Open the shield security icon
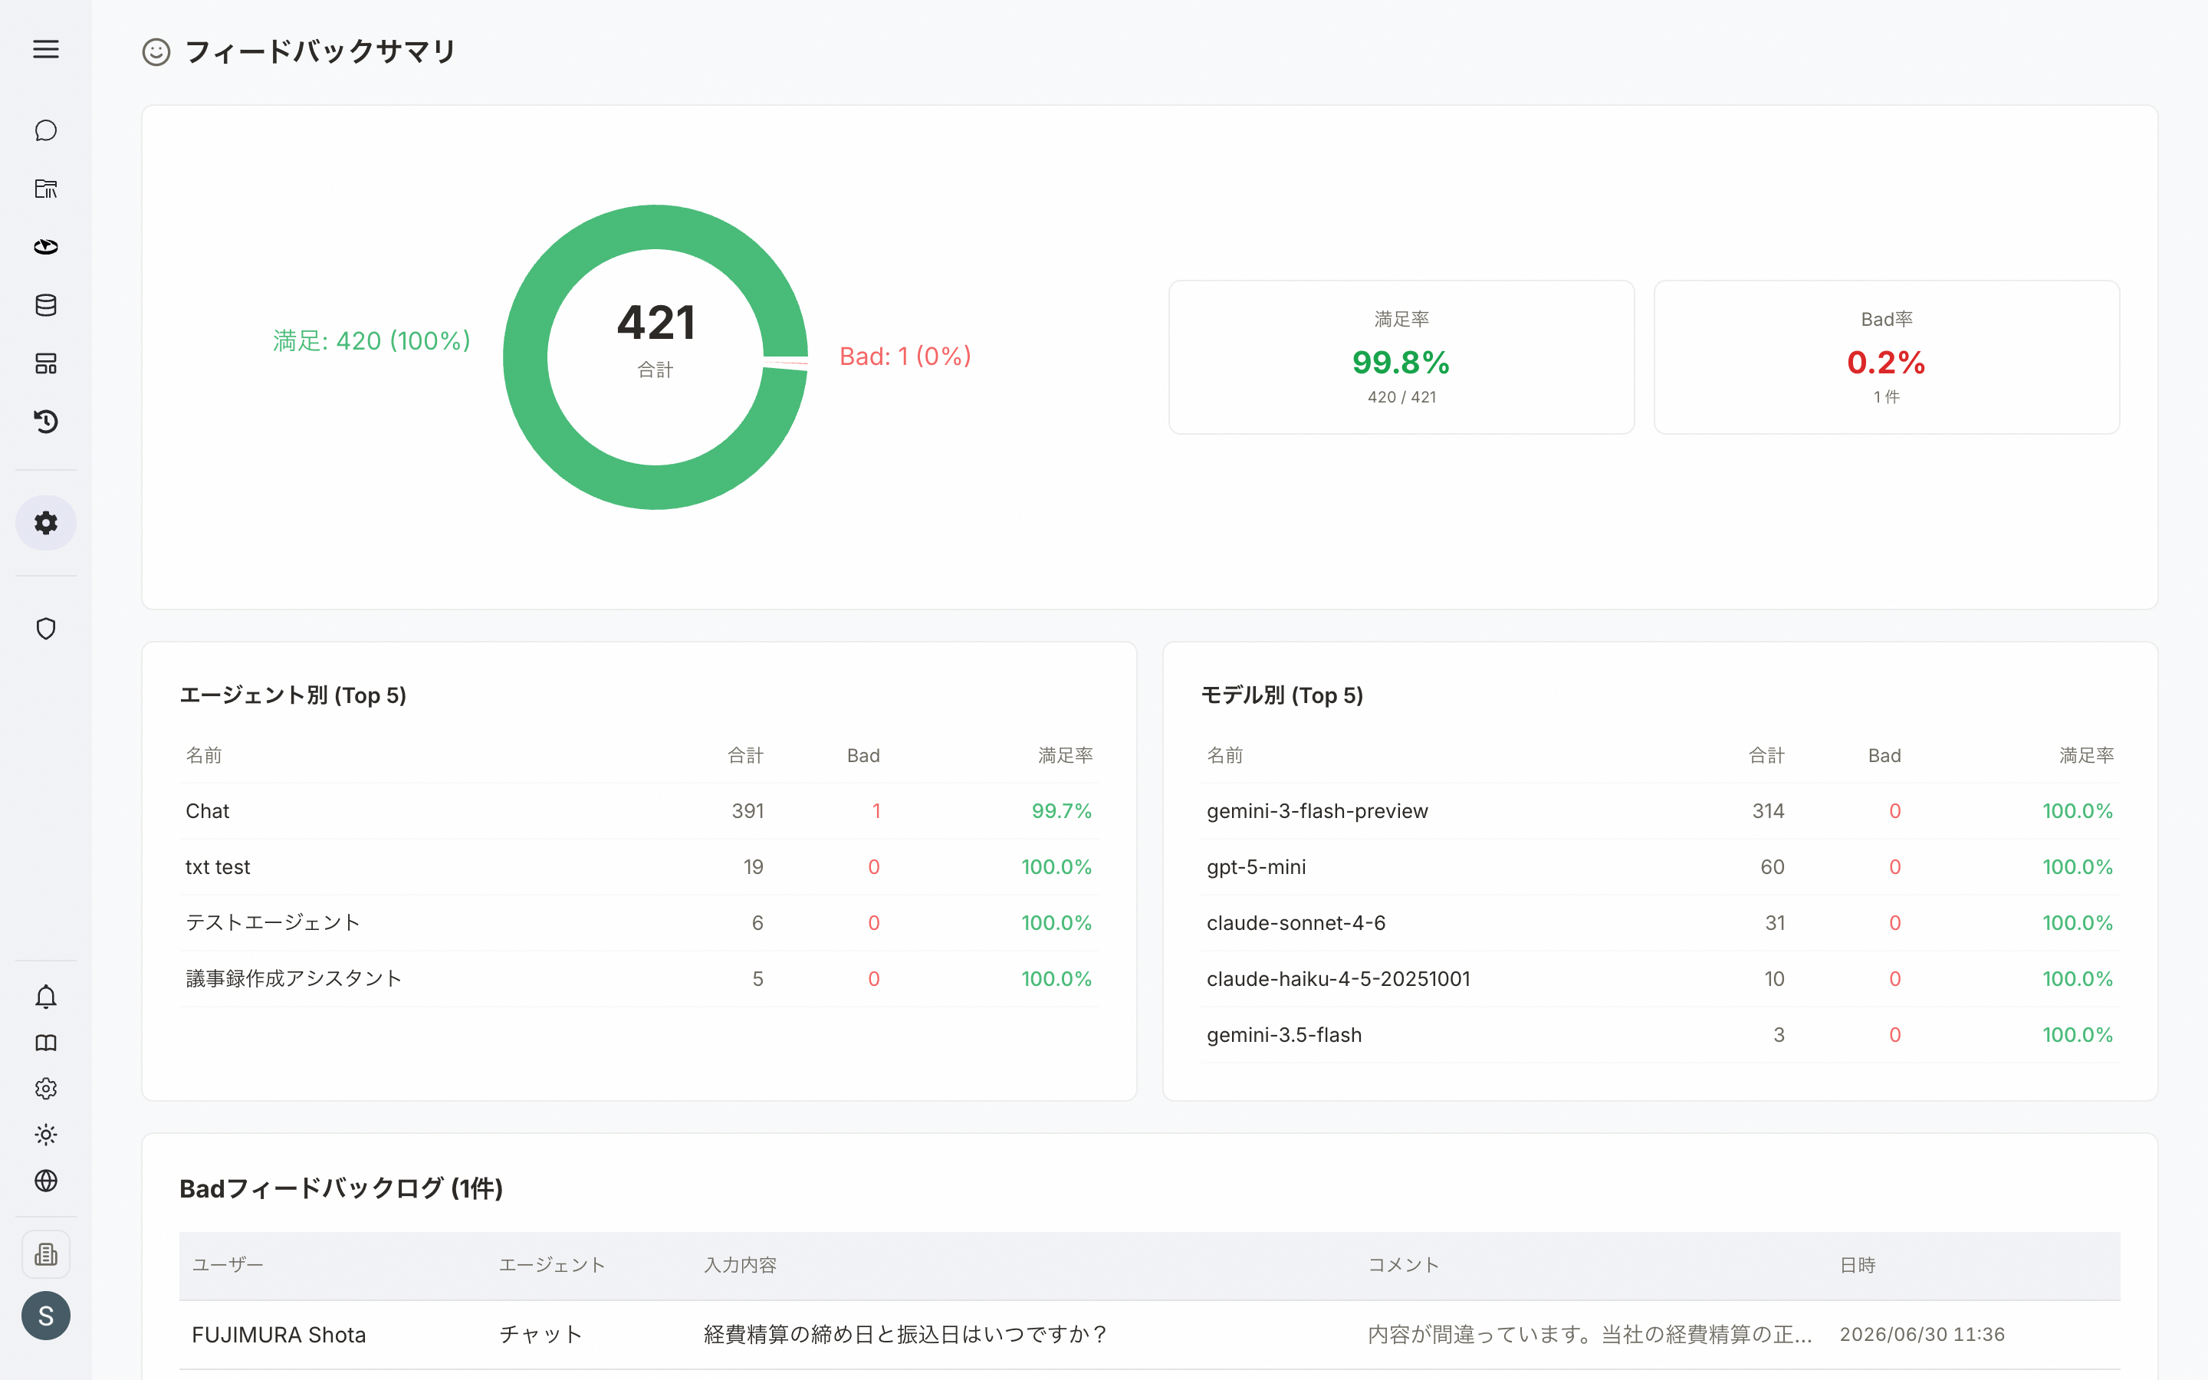The image size is (2208, 1380). [x=46, y=629]
